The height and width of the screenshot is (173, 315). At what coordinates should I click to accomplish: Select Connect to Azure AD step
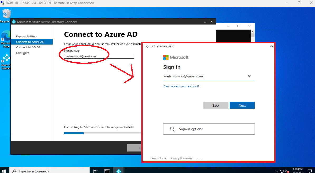32,42
